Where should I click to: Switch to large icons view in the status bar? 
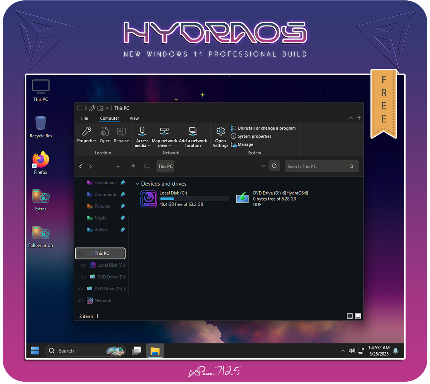[x=358, y=316]
